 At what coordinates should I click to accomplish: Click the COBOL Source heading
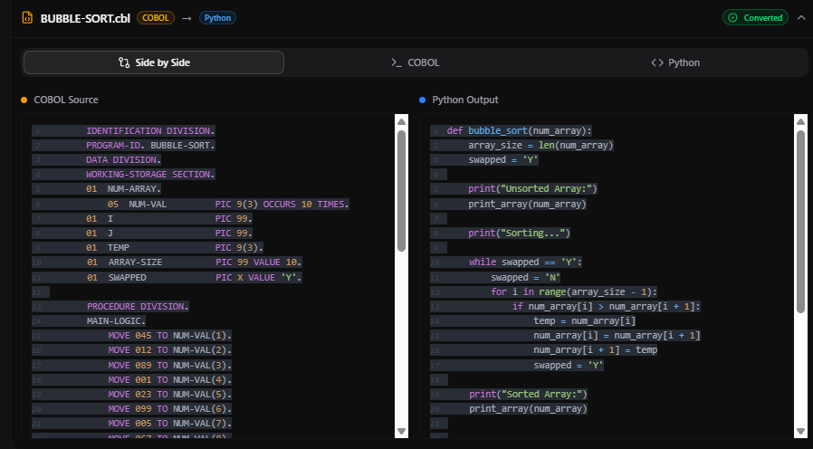66,100
